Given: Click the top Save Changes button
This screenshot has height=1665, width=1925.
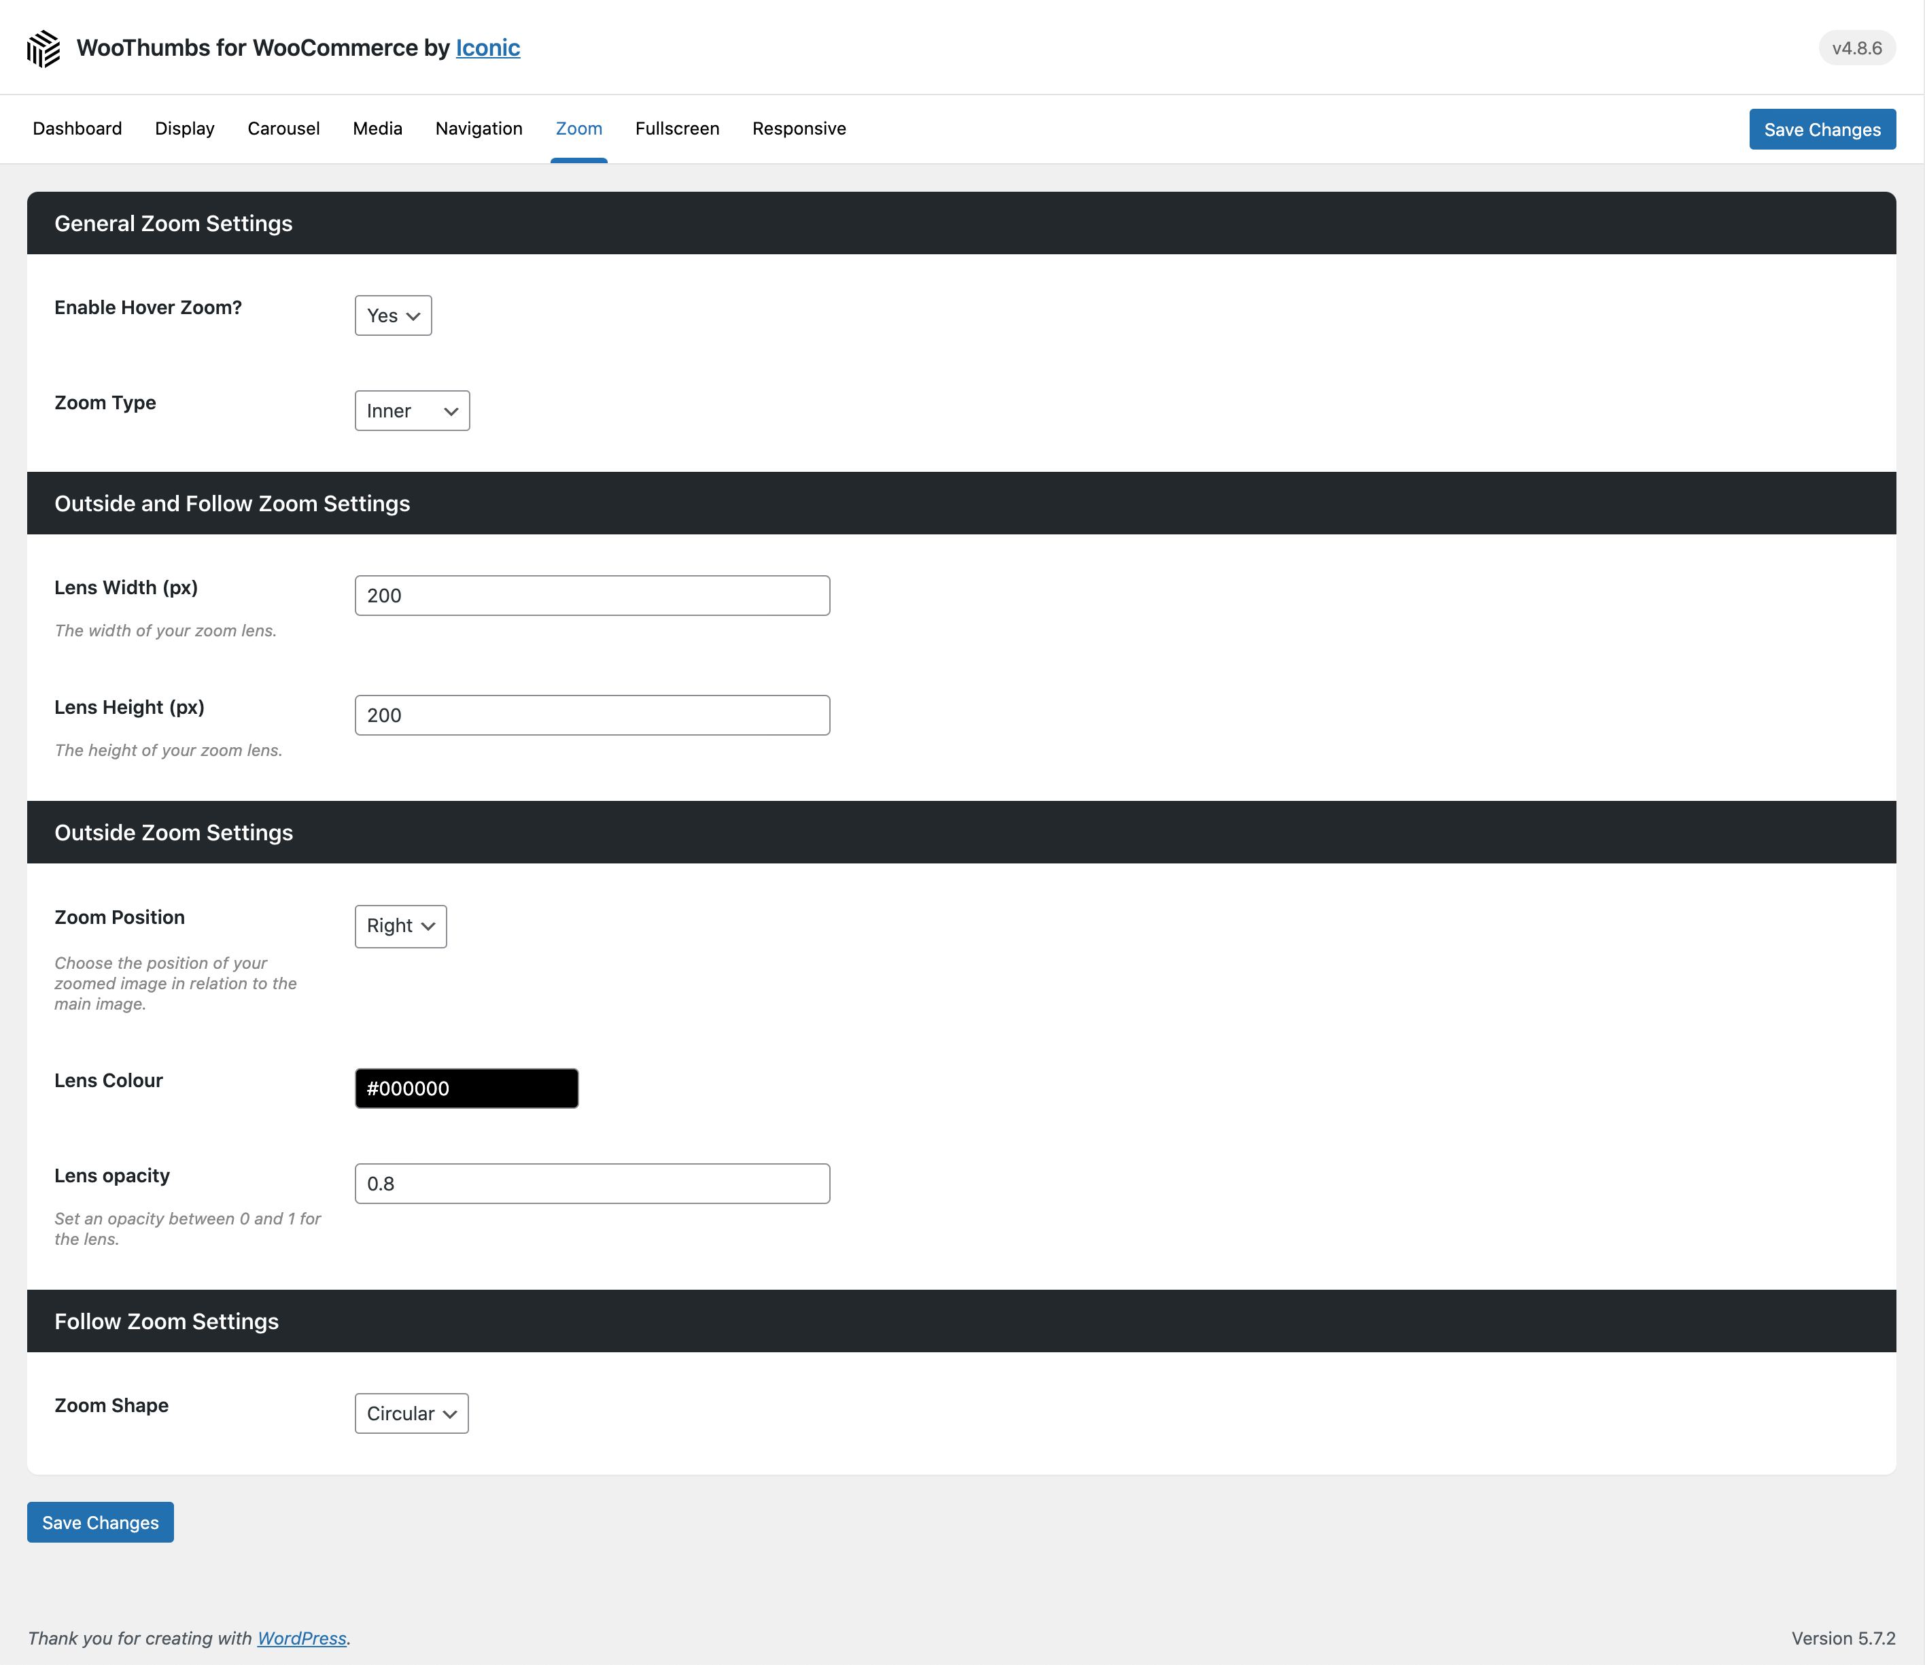Looking at the screenshot, I should 1822,129.
